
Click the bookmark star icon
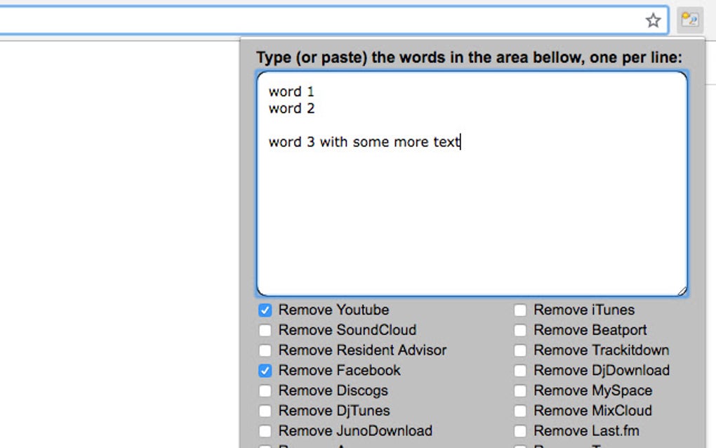pos(653,20)
